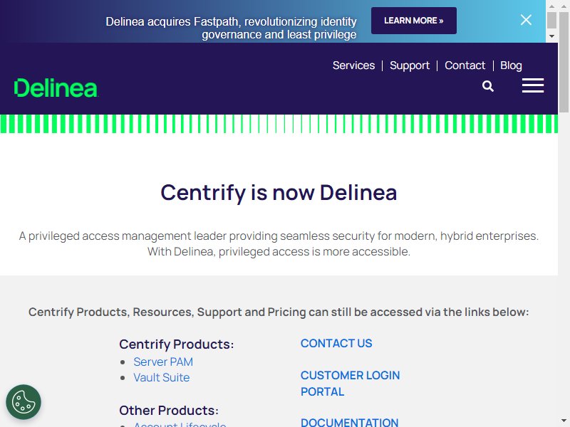Viewport: 570px width, 427px height.
Task: Click the banner scroll up arrow
Action: click(x=551, y=6)
